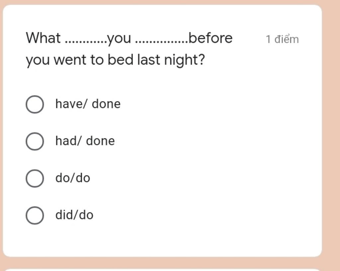Click the word 'bed' in the question
The height and width of the screenshot is (271, 340).
120,60
